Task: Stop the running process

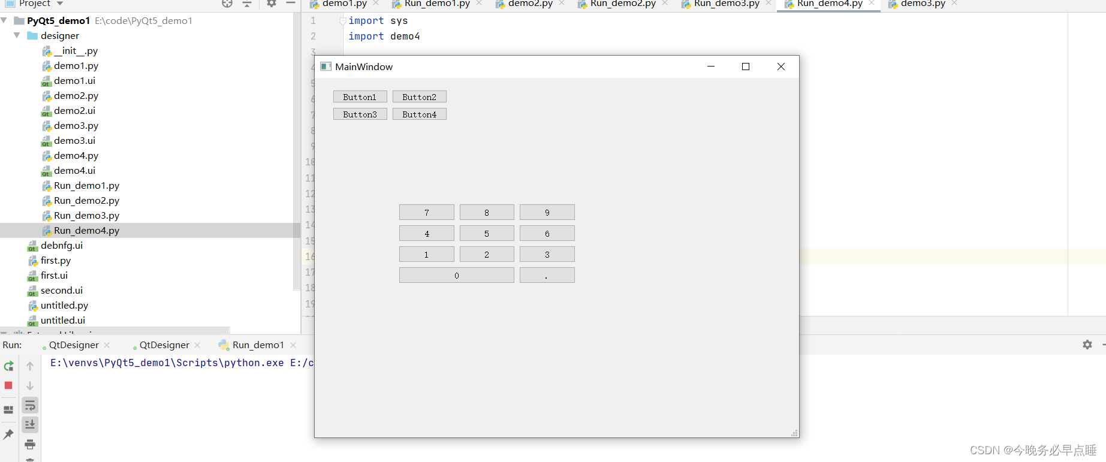Action: click(8, 386)
